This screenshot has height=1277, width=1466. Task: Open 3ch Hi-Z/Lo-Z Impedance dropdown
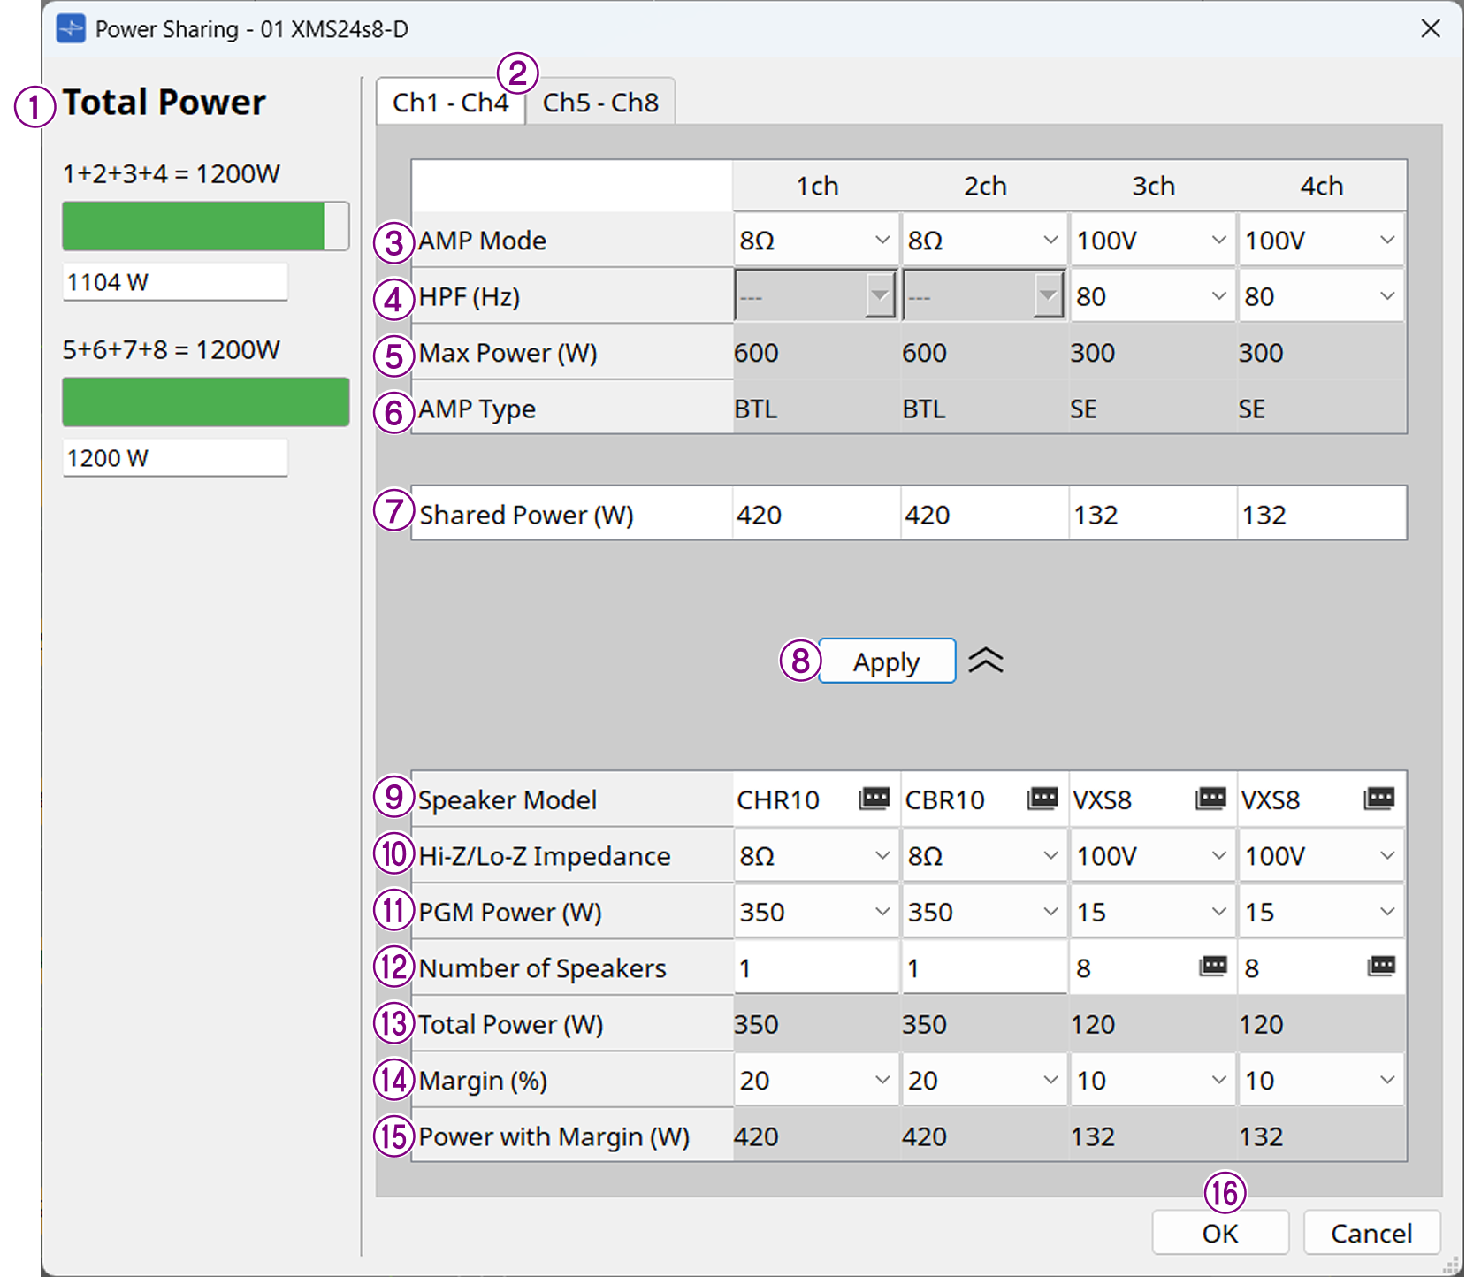pos(1152,855)
